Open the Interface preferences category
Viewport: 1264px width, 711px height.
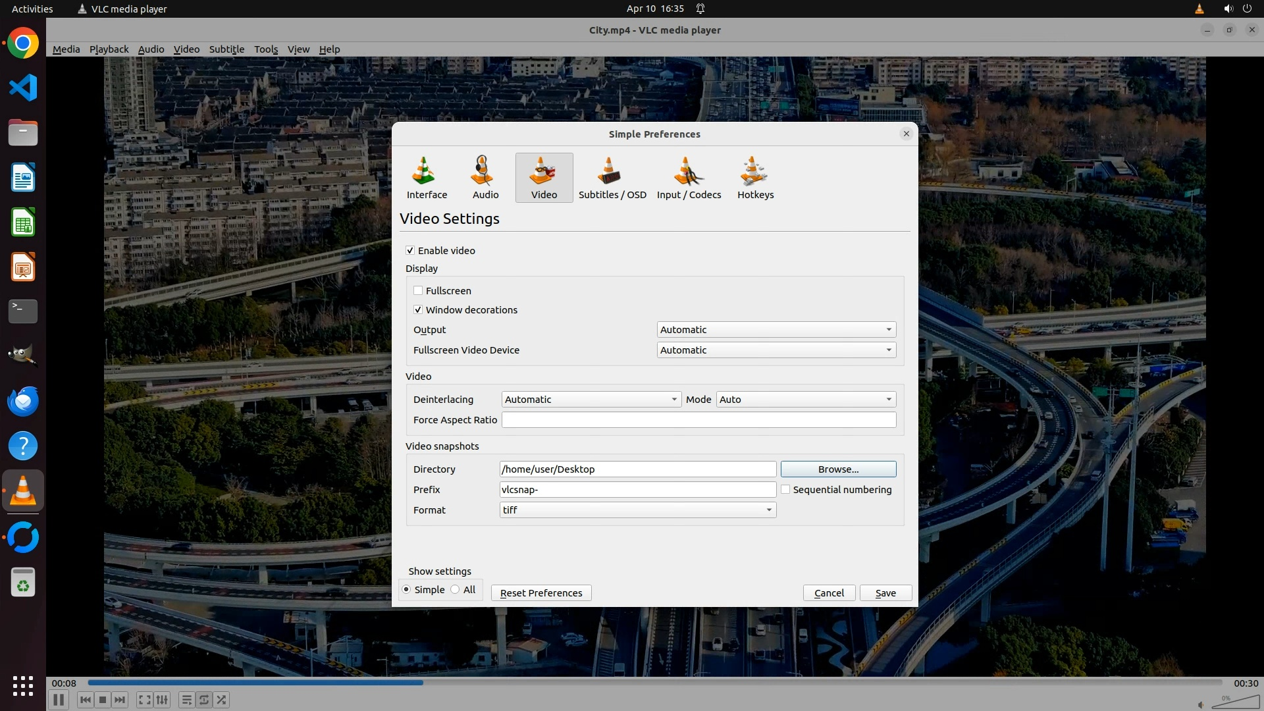(x=427, y=178)
